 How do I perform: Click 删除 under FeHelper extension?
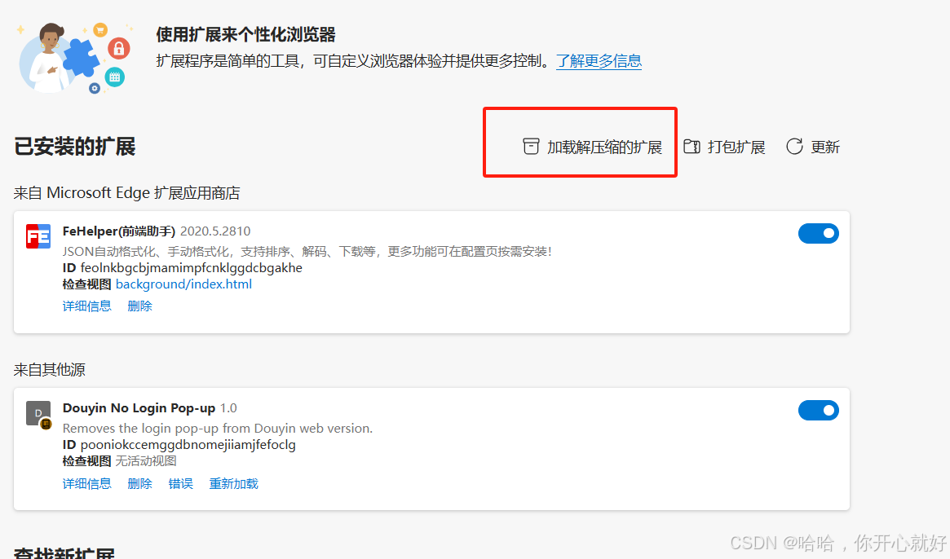pos(139,306)
